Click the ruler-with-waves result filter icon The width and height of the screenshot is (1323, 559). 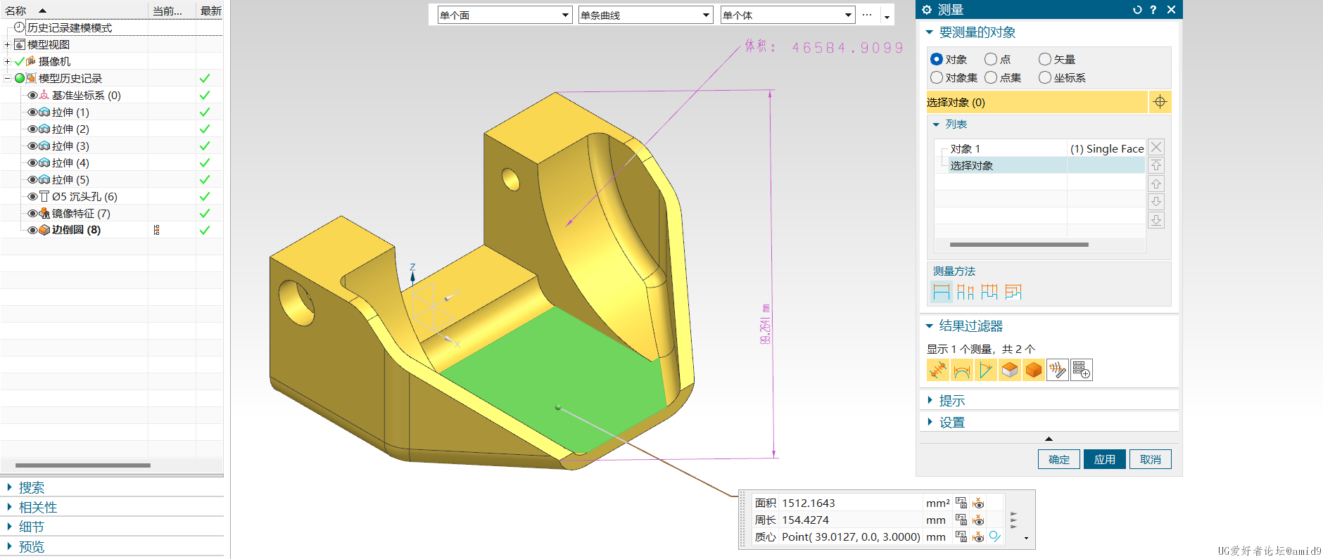click(1058, 370)
